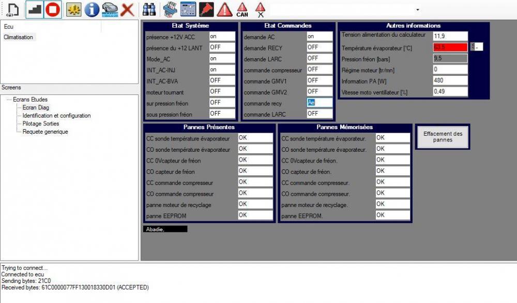The height and width of the screenshot is (303, 517).
Task: Click the CAN warning triangle icon
Action: 242,10
